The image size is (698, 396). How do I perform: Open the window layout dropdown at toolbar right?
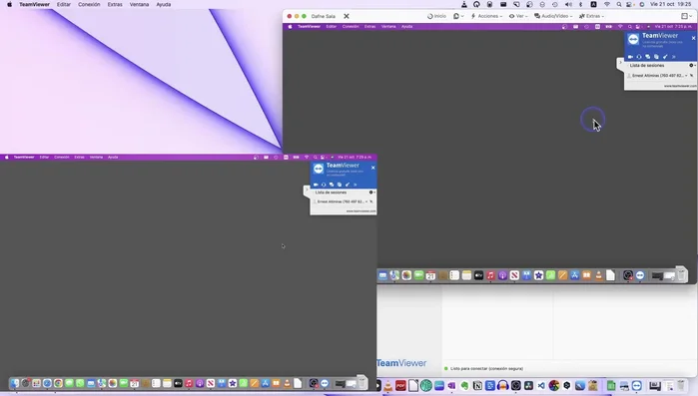point(687,16)
